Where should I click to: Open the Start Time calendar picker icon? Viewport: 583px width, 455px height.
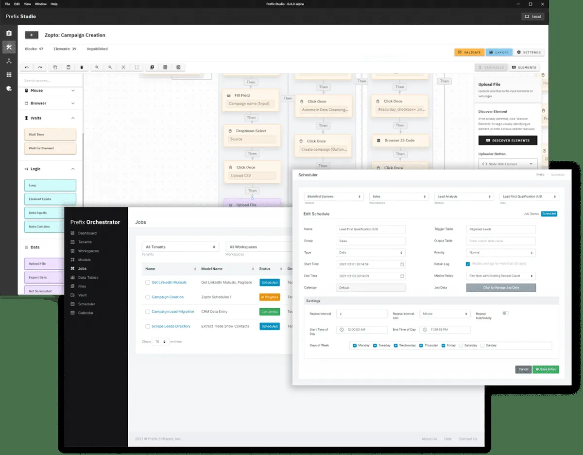(x=402, y=264)
